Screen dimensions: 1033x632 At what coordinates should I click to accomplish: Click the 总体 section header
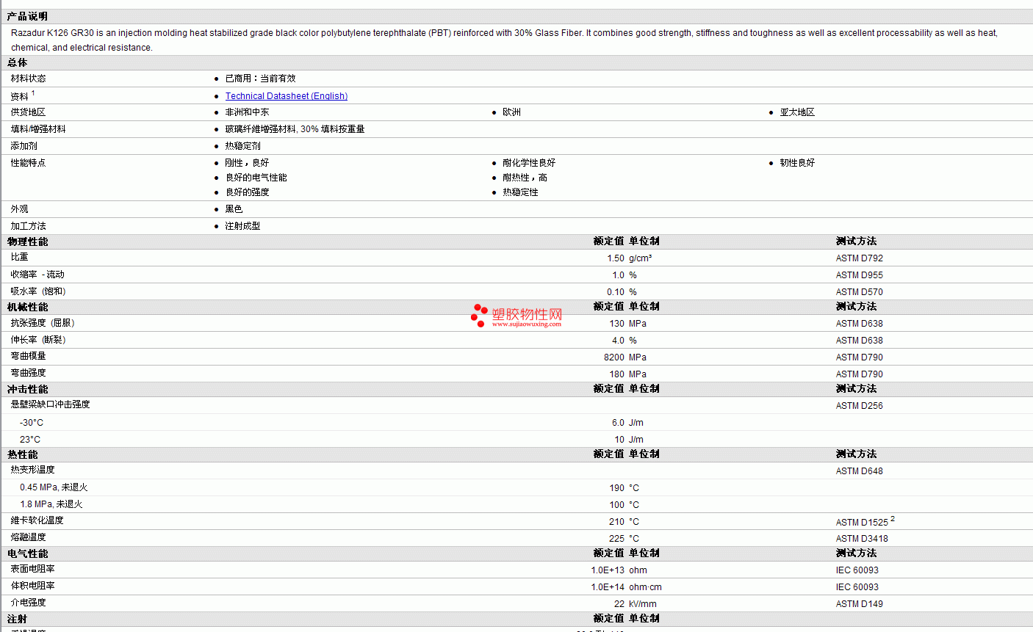[x=18, y=63]
